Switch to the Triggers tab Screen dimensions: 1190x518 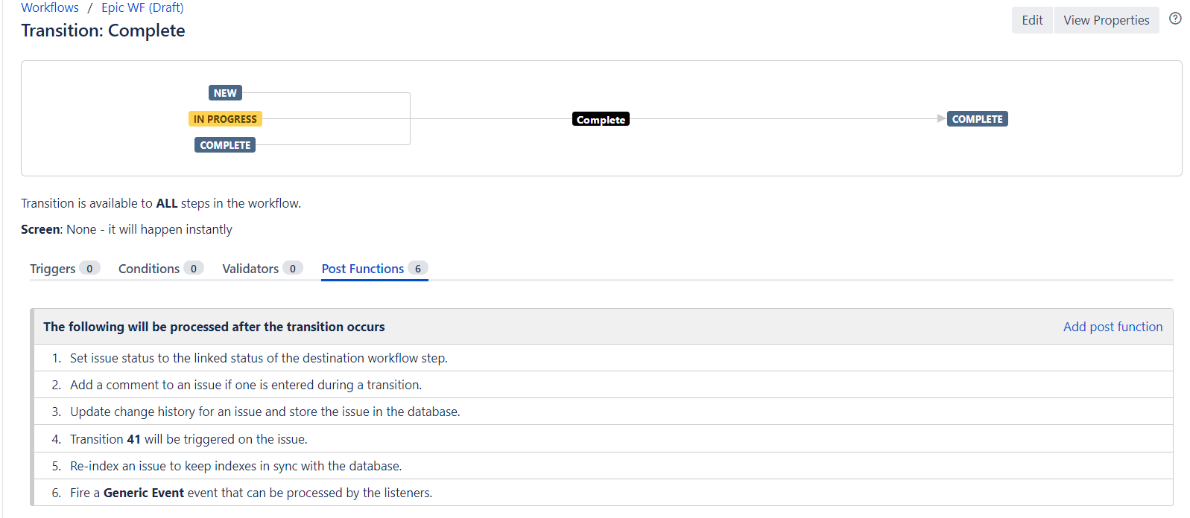(x=64, y=269)
